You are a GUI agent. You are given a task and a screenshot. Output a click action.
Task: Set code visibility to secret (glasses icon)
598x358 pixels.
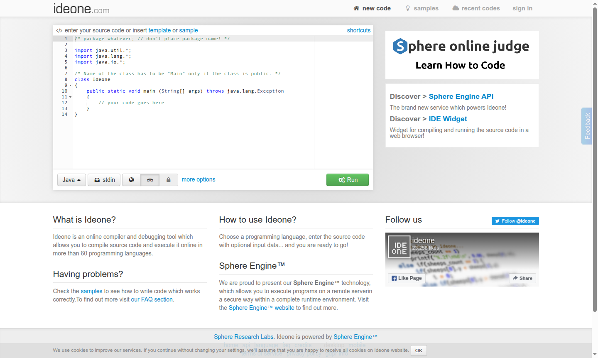(x=150, y=180)
